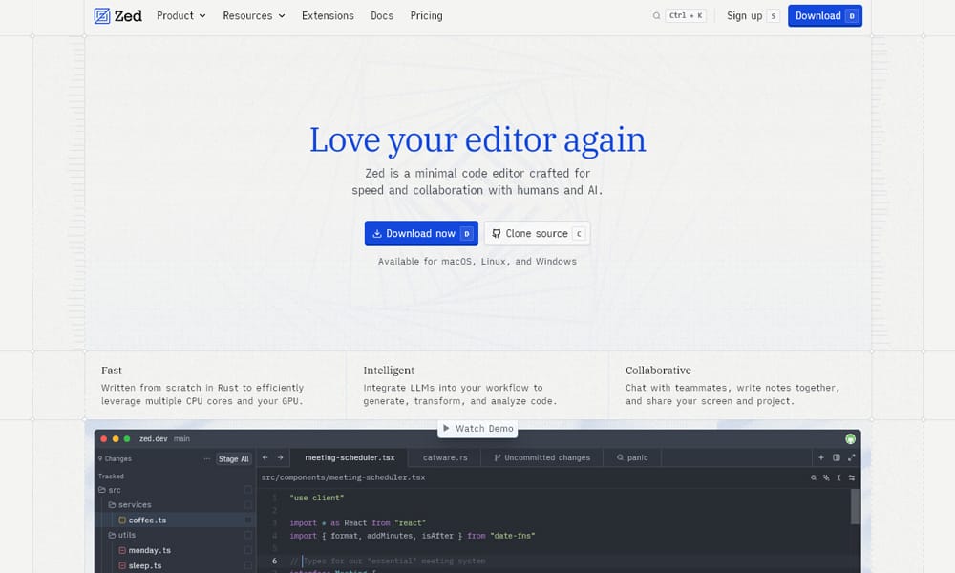Open buffer search with the magnifier icon
Screen dimensions: 955x573
[x=814, y=477]
